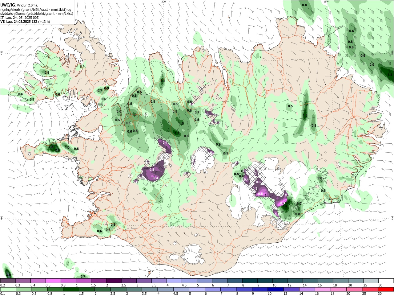Click the "rigning/skúrir" legend description line
Image resolution: width=394 pixels, height=296 pixels.
[x=36, y=10]
